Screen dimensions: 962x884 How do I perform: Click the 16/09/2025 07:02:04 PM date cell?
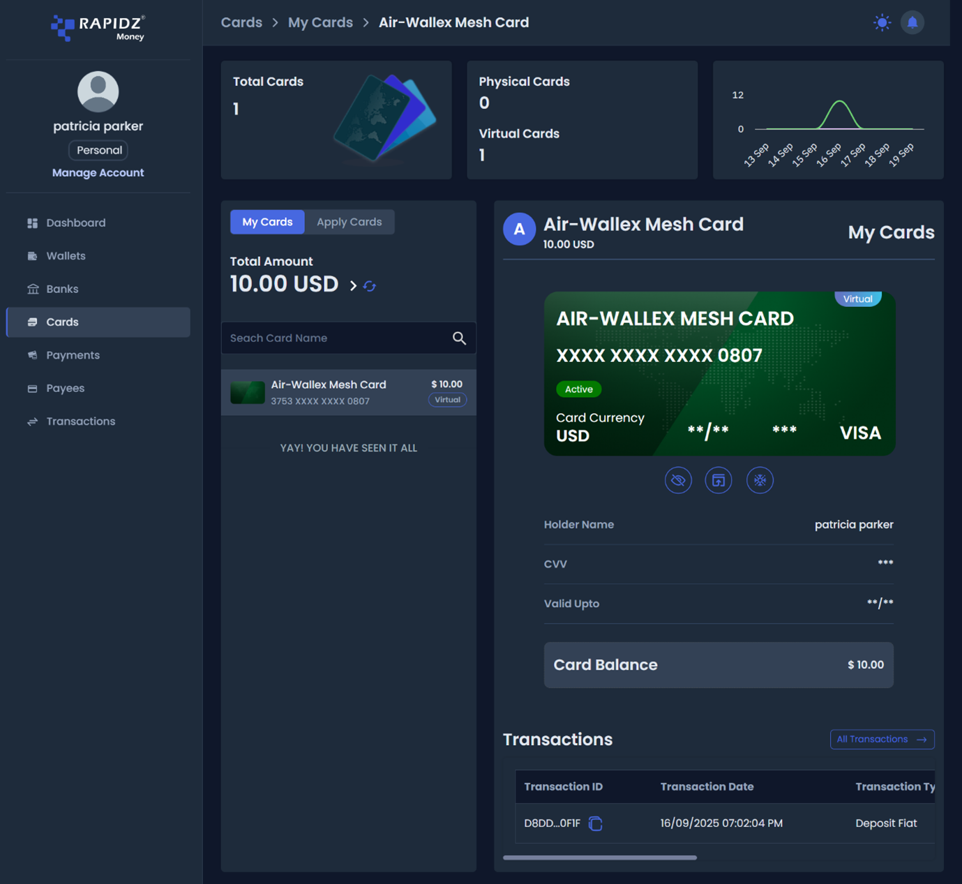tap(721, 823)
